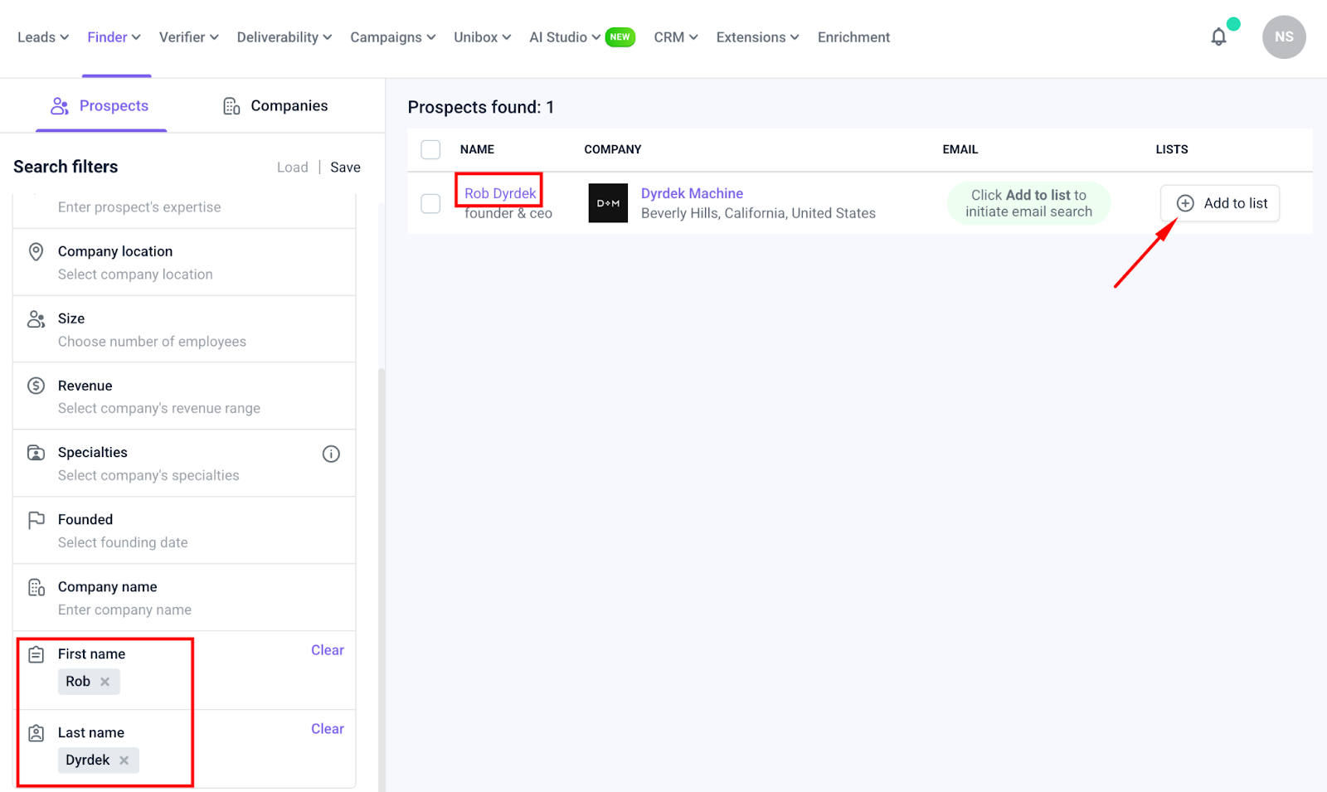Switch to the Prospects tab

[101, 106]
